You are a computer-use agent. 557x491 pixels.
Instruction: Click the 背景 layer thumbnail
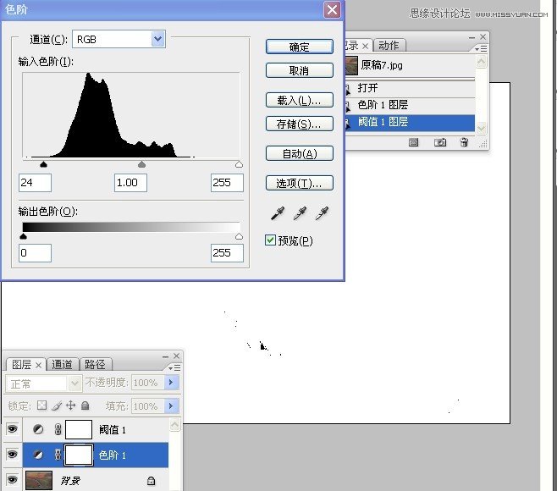39,480
